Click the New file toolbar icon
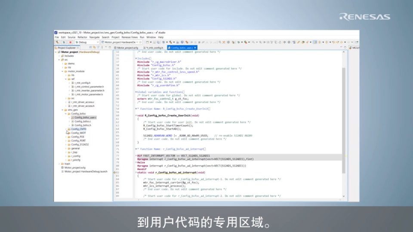The height and width of the screenshot is (232, 413). tap(148, 42)
